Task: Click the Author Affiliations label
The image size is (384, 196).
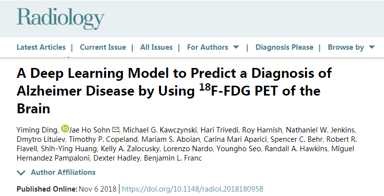Action: (x=63, y=172)
